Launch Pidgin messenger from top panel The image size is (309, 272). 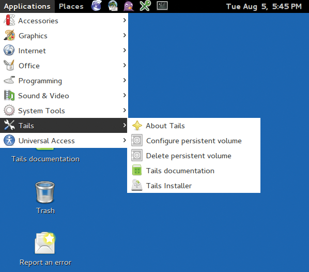point(129,6)
